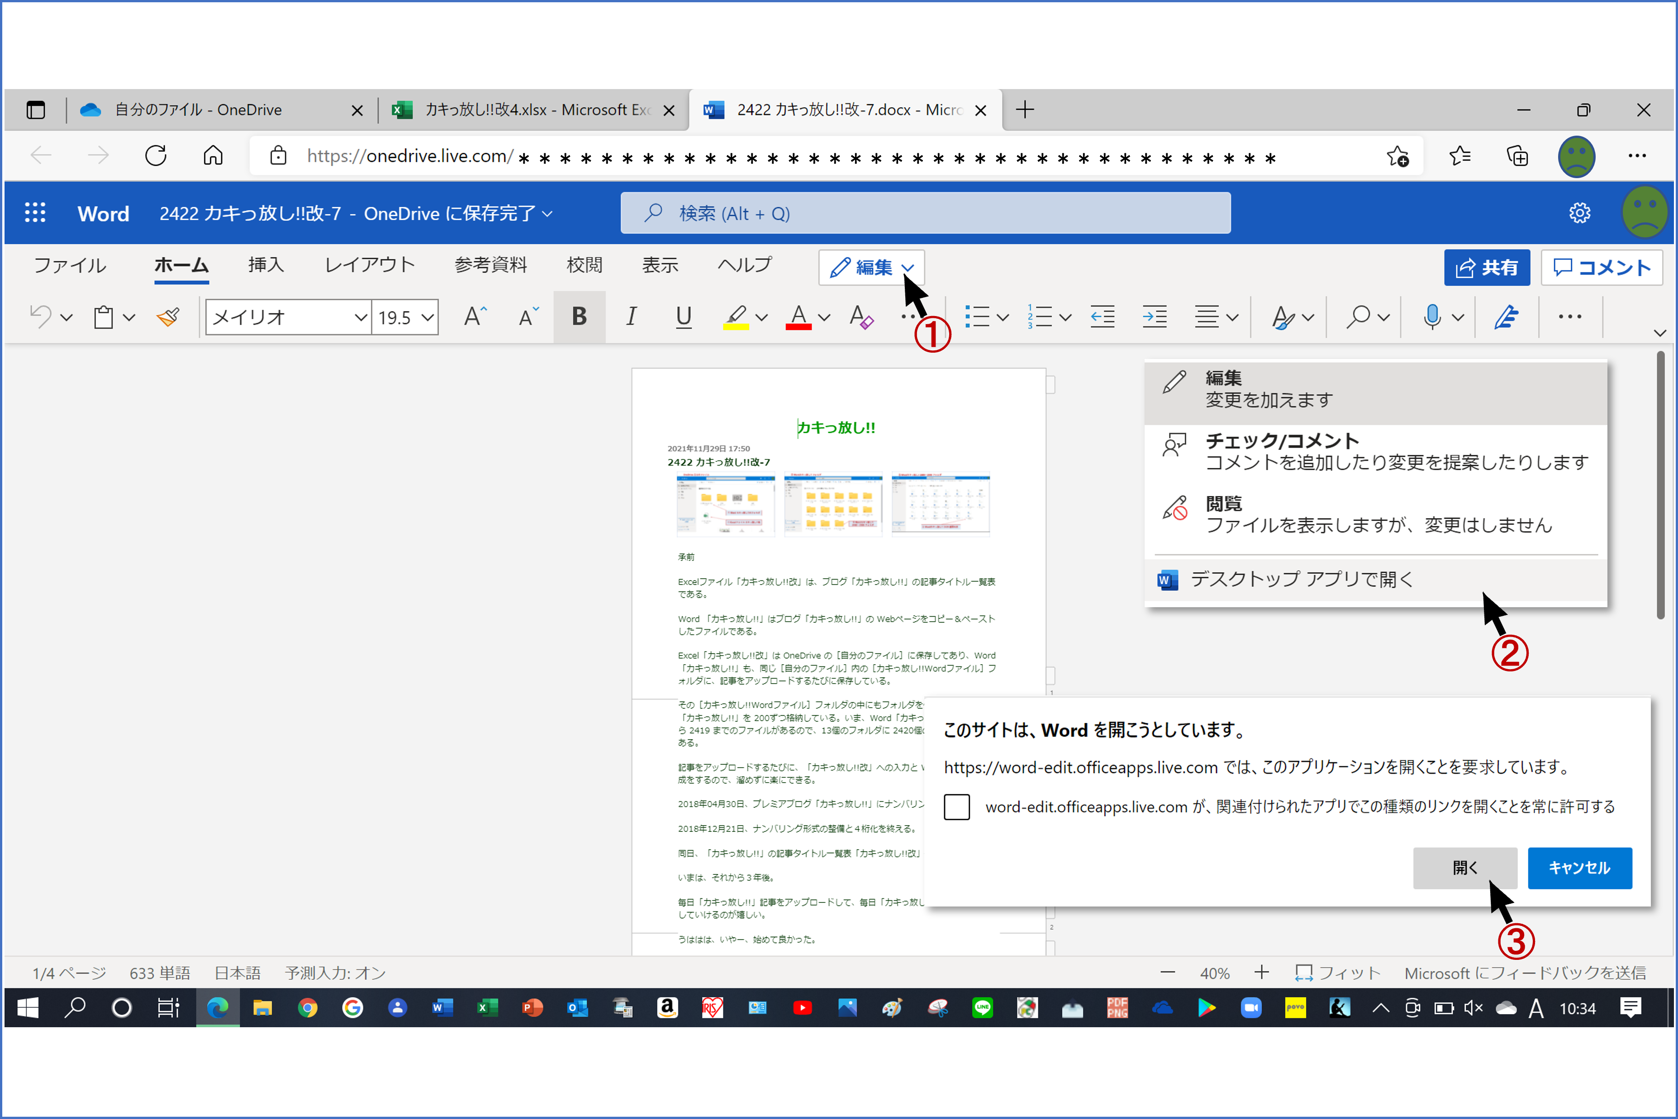The image size is (1678, 1119).
Task: Switch to the 表示 tab
Action: [x=660, y=265]
